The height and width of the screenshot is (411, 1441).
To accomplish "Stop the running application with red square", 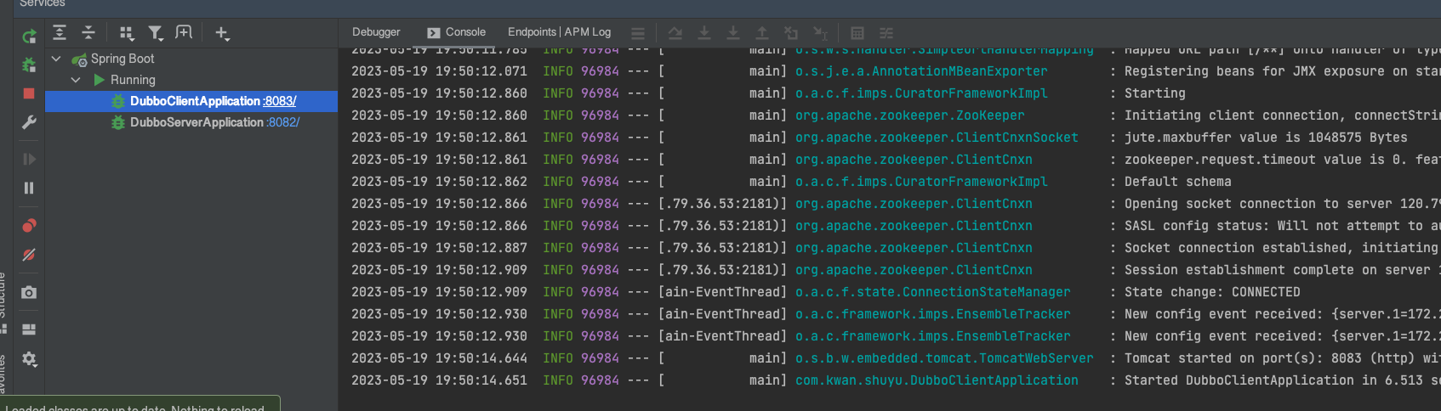I will tap(29, 93).
